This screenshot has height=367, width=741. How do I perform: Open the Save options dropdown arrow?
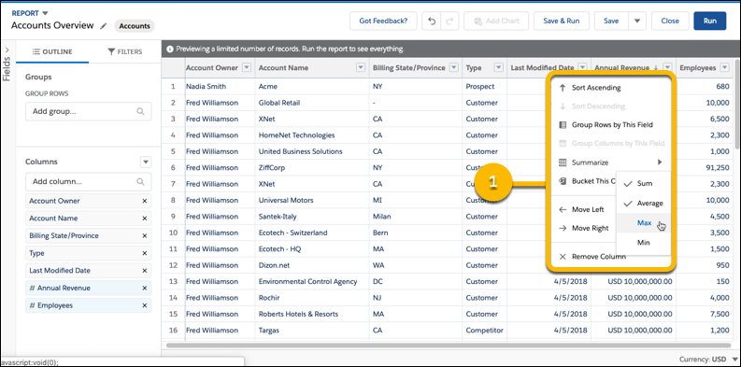[637, 21]
